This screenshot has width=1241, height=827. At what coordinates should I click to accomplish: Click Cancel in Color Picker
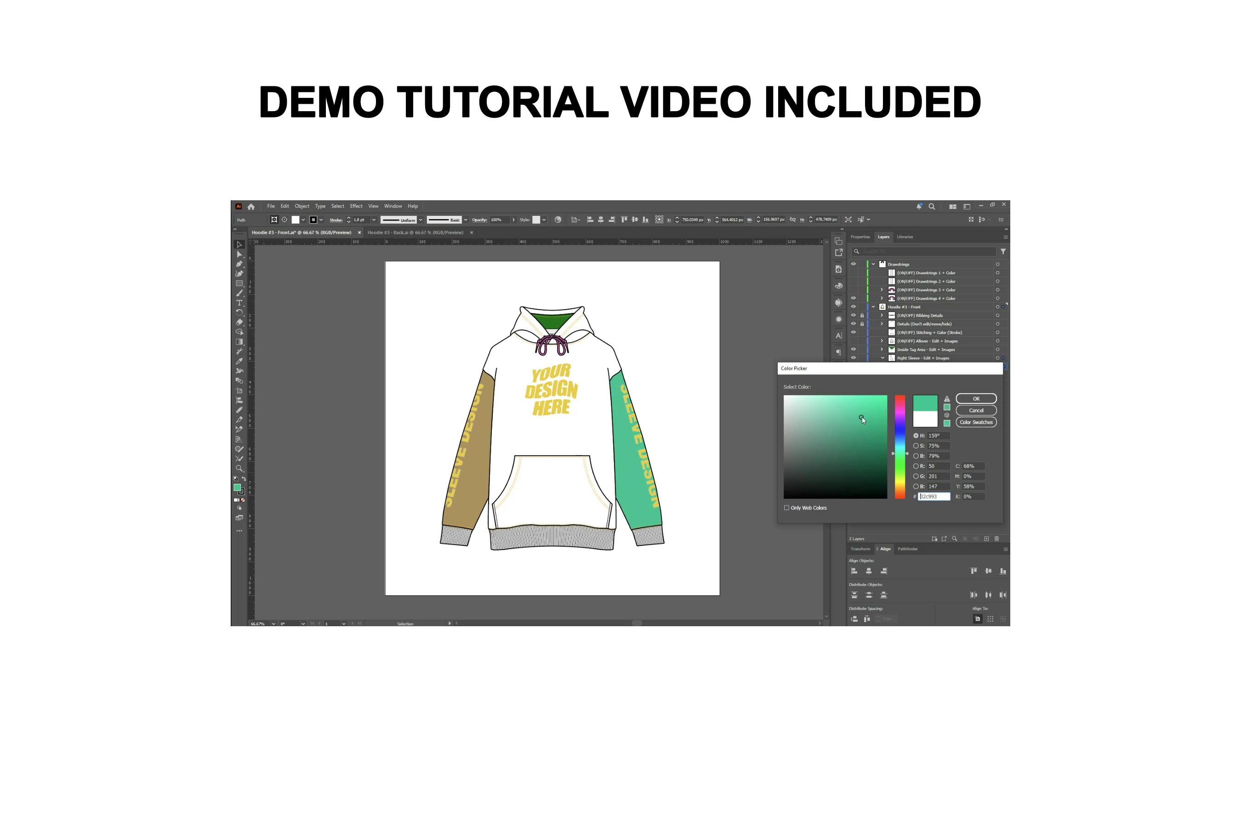(x=976, y=410)
